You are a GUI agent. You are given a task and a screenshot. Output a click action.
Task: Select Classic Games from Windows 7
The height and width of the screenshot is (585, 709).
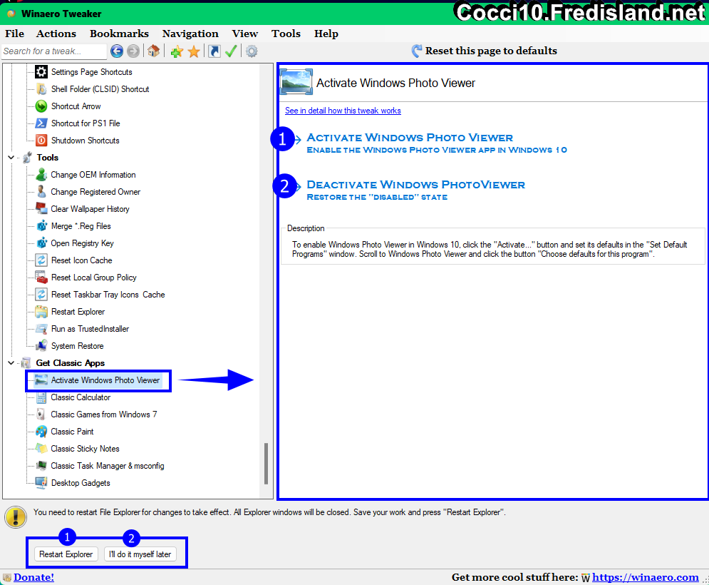click(x=103, y=414)
